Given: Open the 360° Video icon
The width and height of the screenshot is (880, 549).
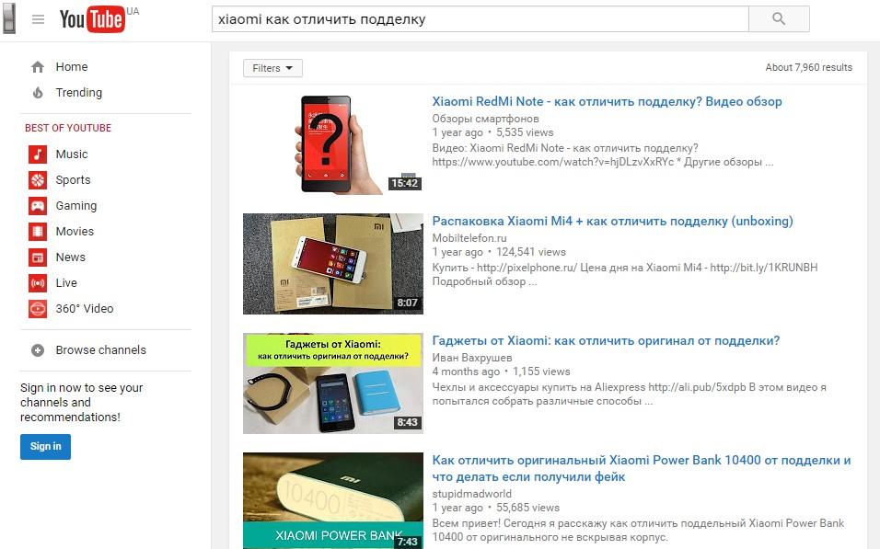Looking at the screenshot, I should pos(38,309).
